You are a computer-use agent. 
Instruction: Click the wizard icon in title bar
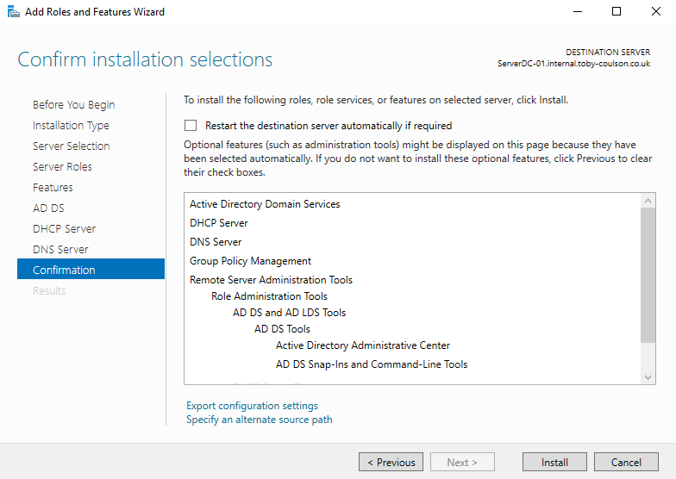[x=12, y=12]
